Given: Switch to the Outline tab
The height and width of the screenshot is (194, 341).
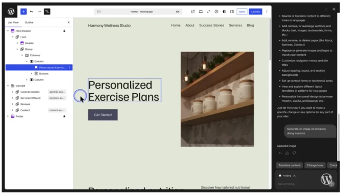Looking at the screenshot, I should 29,23.
